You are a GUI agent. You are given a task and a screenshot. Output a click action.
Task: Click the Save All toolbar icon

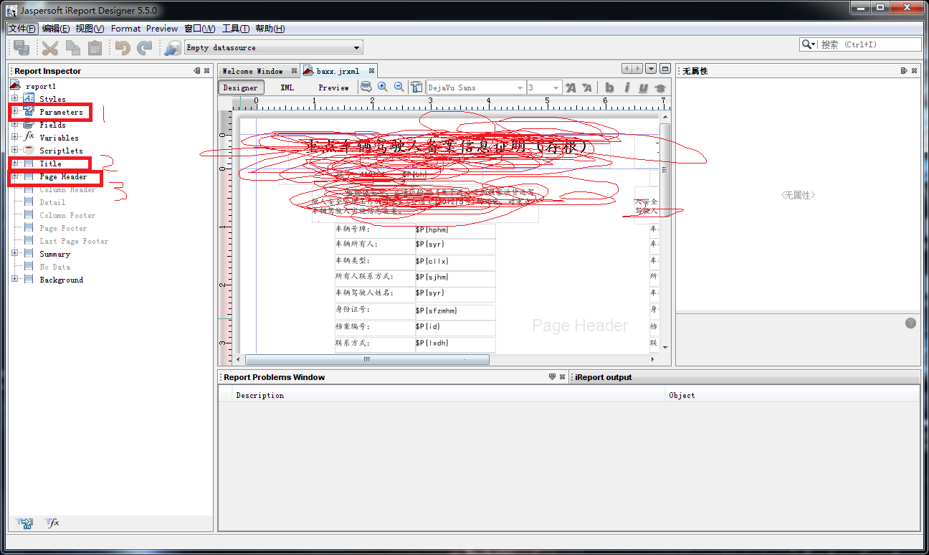(x=22, y=48)
